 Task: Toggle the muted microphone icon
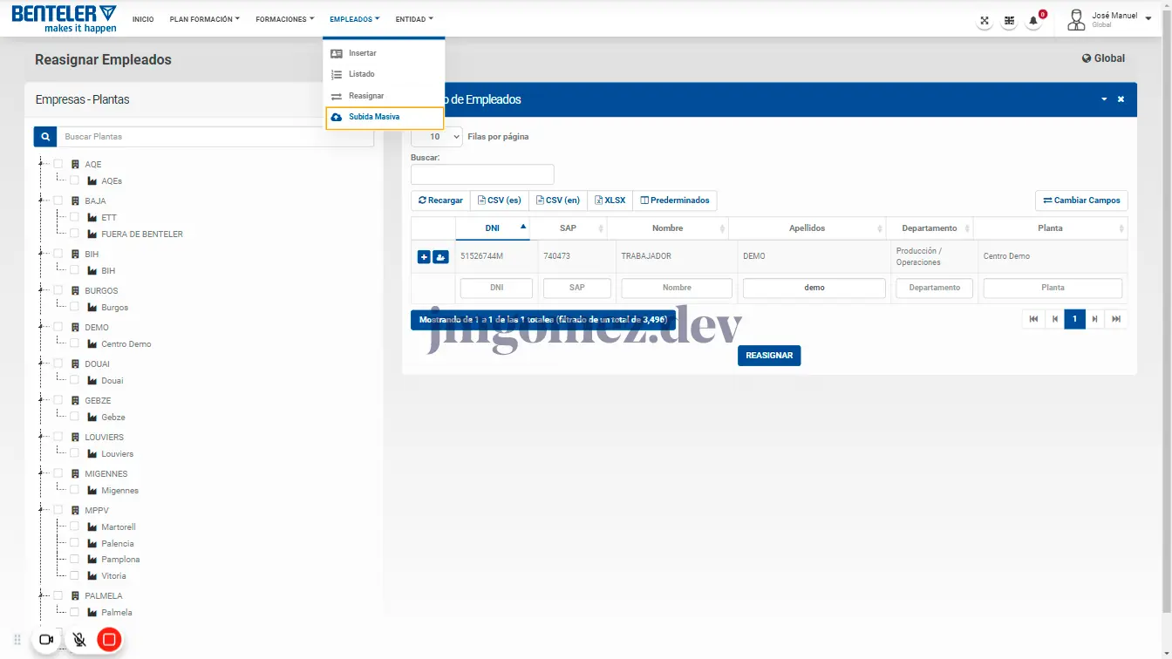pos(78,640)
